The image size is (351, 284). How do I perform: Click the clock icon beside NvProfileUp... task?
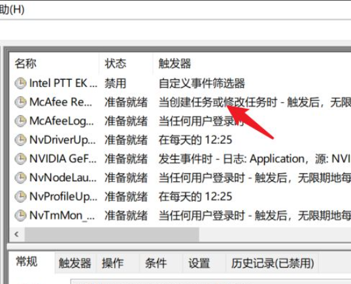[x=20, y=196]
